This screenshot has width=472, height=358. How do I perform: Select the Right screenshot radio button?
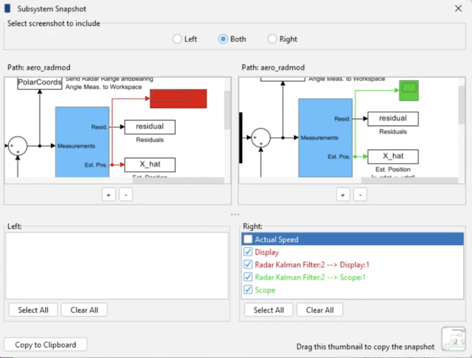(x=272, y=39)
